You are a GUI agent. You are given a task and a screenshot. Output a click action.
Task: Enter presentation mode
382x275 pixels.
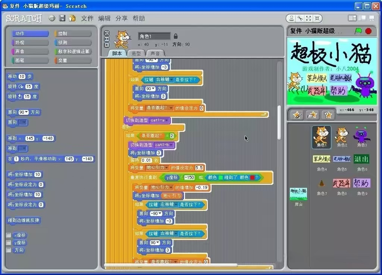pos(372,18)
